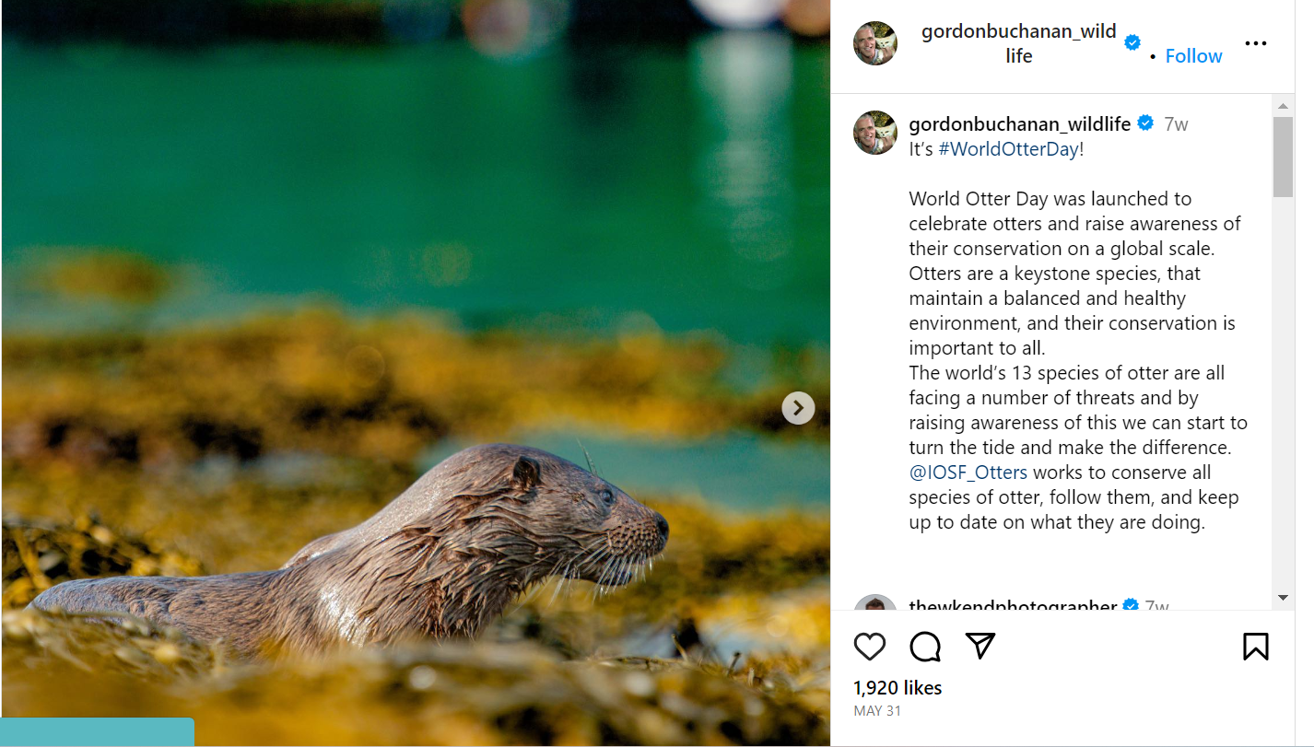Viewport: 1314px width, 747px height.
Task: Like the post with the heart icon
Action: coord(869,647)
